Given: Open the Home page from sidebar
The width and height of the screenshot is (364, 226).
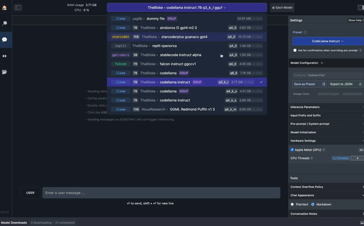Looking at the screenshot, I should [4, 8].
